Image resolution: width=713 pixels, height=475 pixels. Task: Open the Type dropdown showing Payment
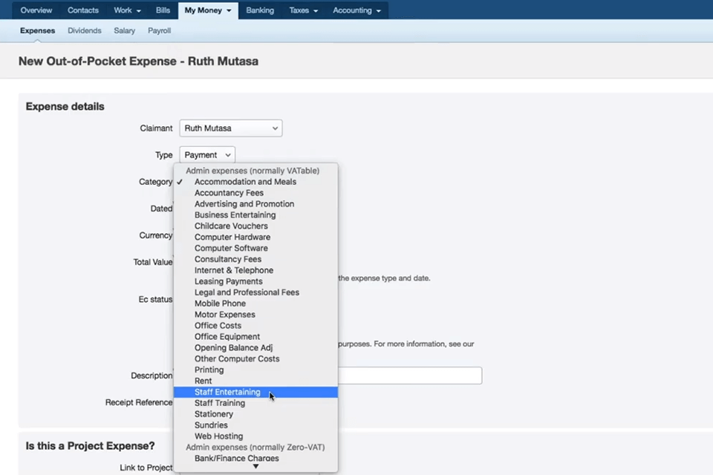(x=206, y=154)
